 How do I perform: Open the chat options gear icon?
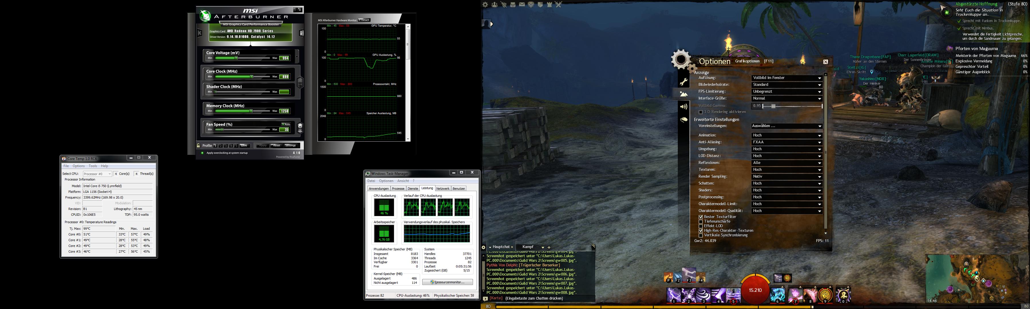coord(484,247)
